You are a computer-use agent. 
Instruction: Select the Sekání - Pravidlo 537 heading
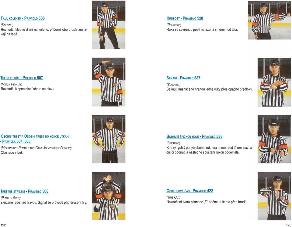click(x=183, y=78)
